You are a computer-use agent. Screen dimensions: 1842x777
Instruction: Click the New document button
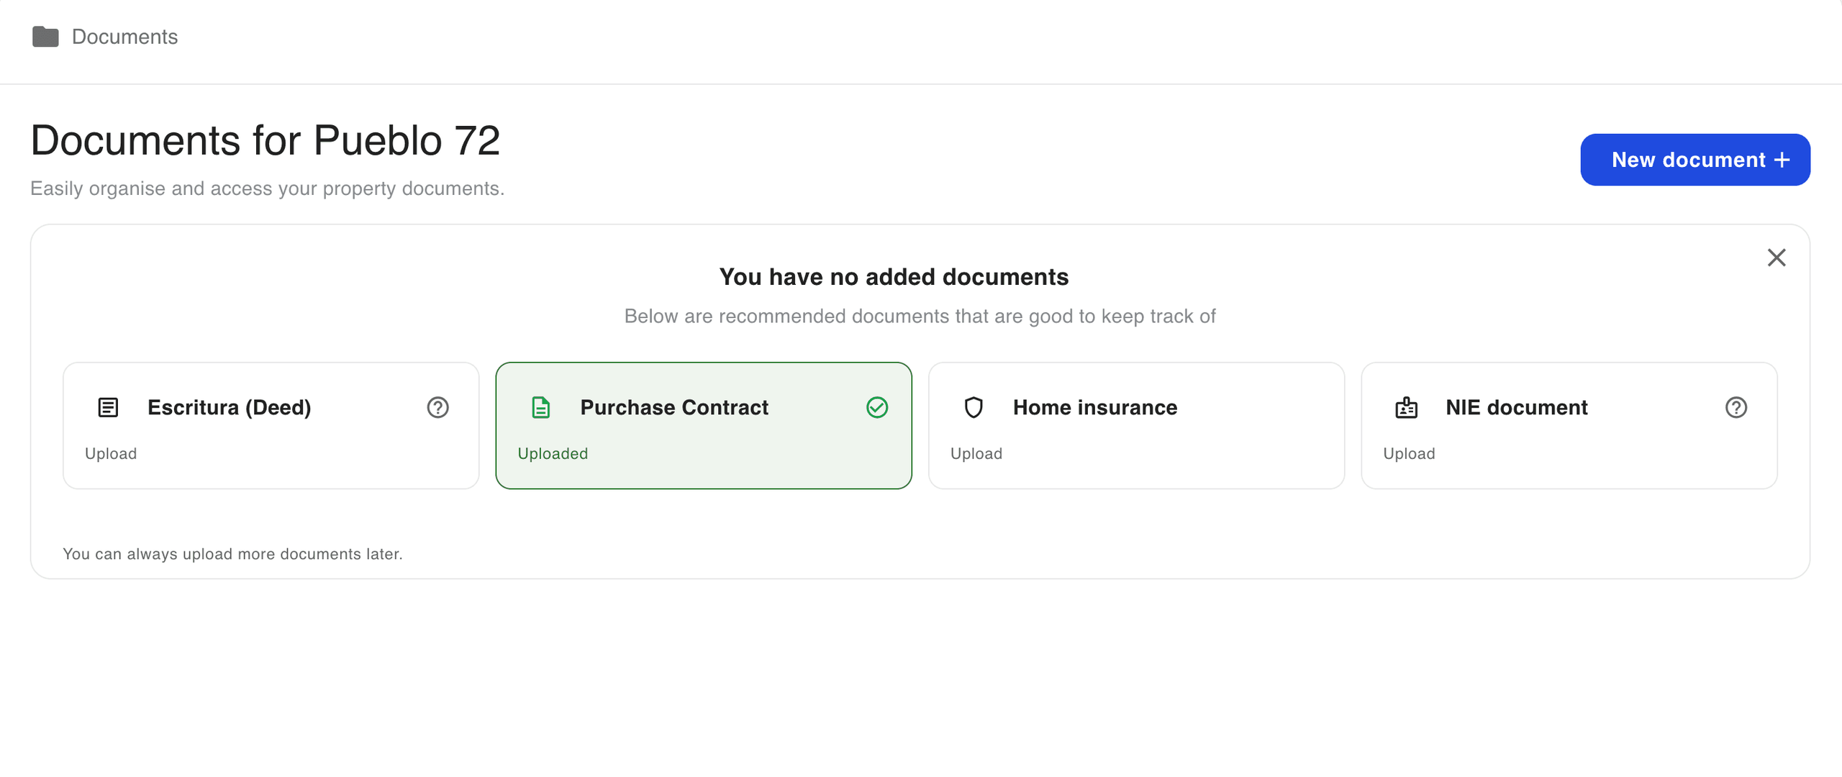(1695, 160)
